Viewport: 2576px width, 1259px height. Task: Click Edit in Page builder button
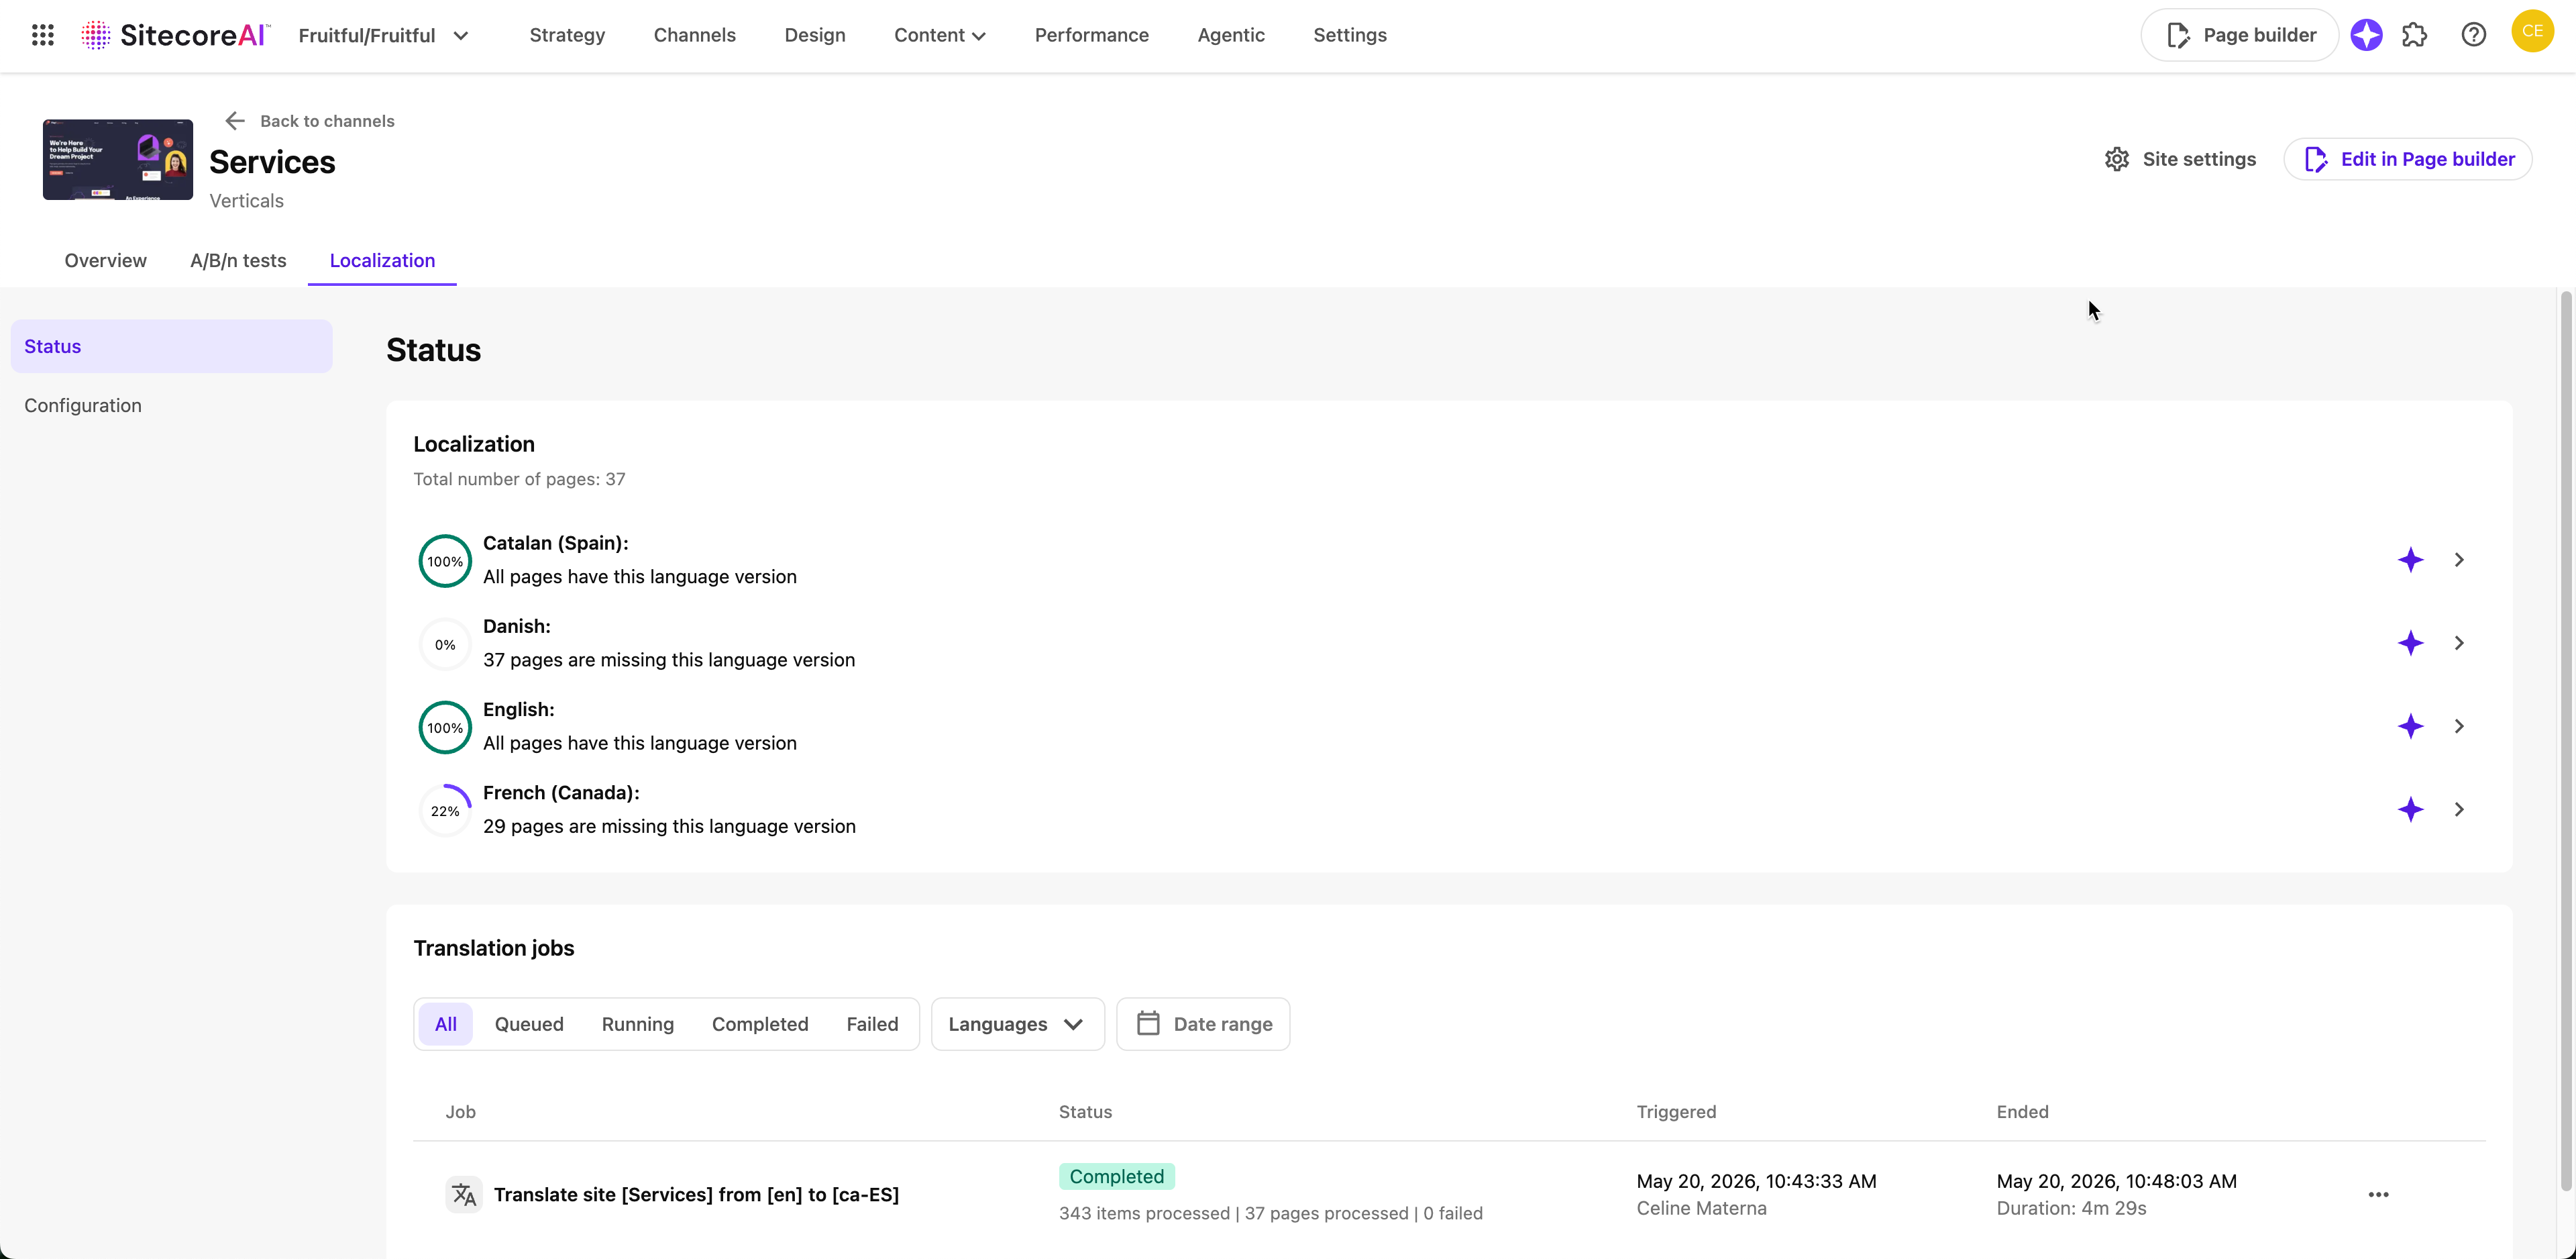(2407, 159)
